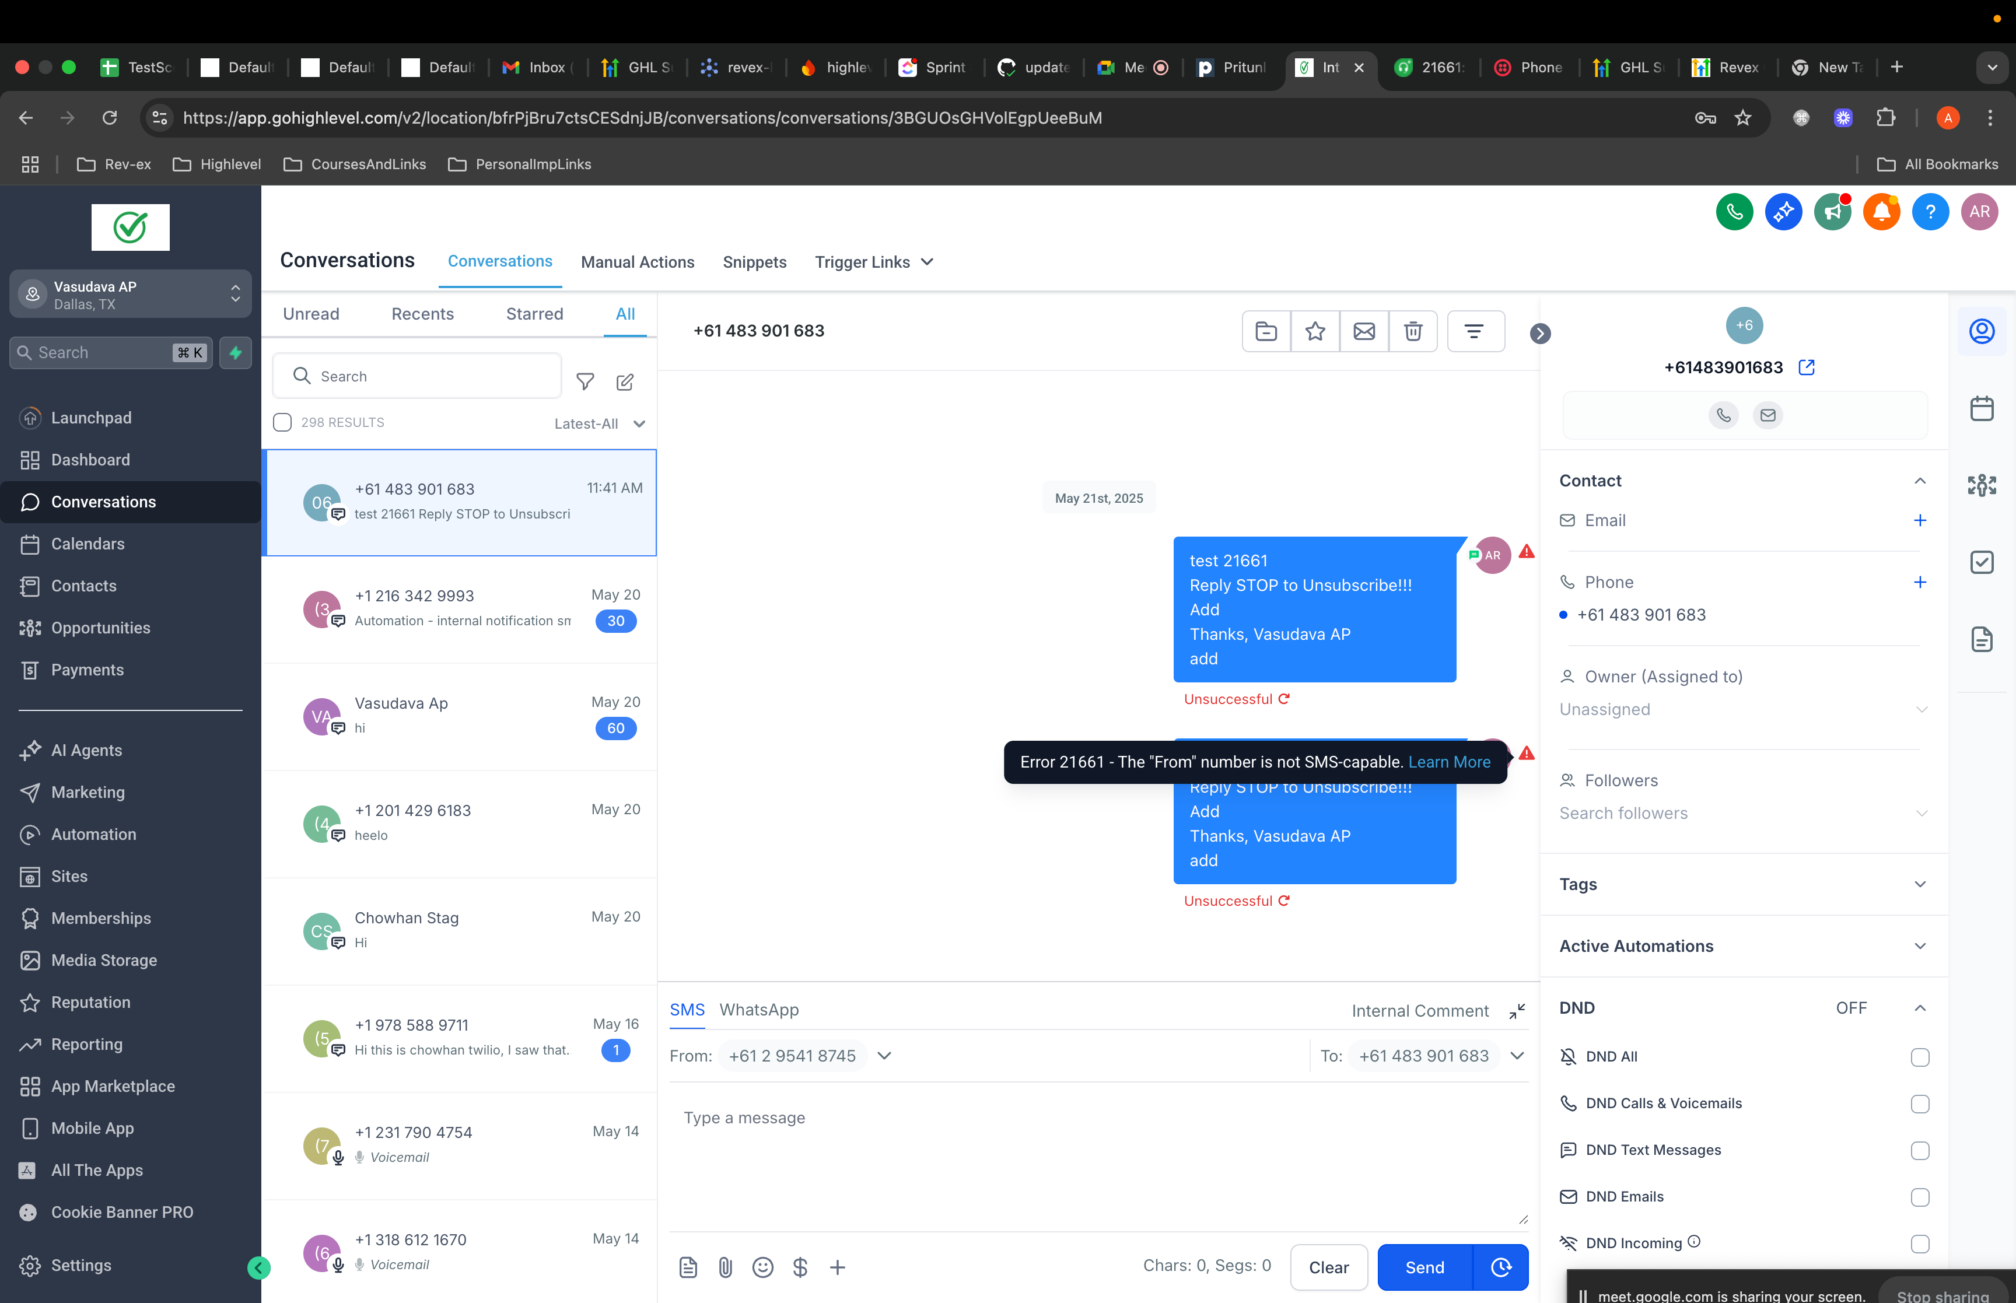Open Vasudava AP location switcher
Image resolution: width=2016 pixels, height=1303 pixels.
(130, 295)
